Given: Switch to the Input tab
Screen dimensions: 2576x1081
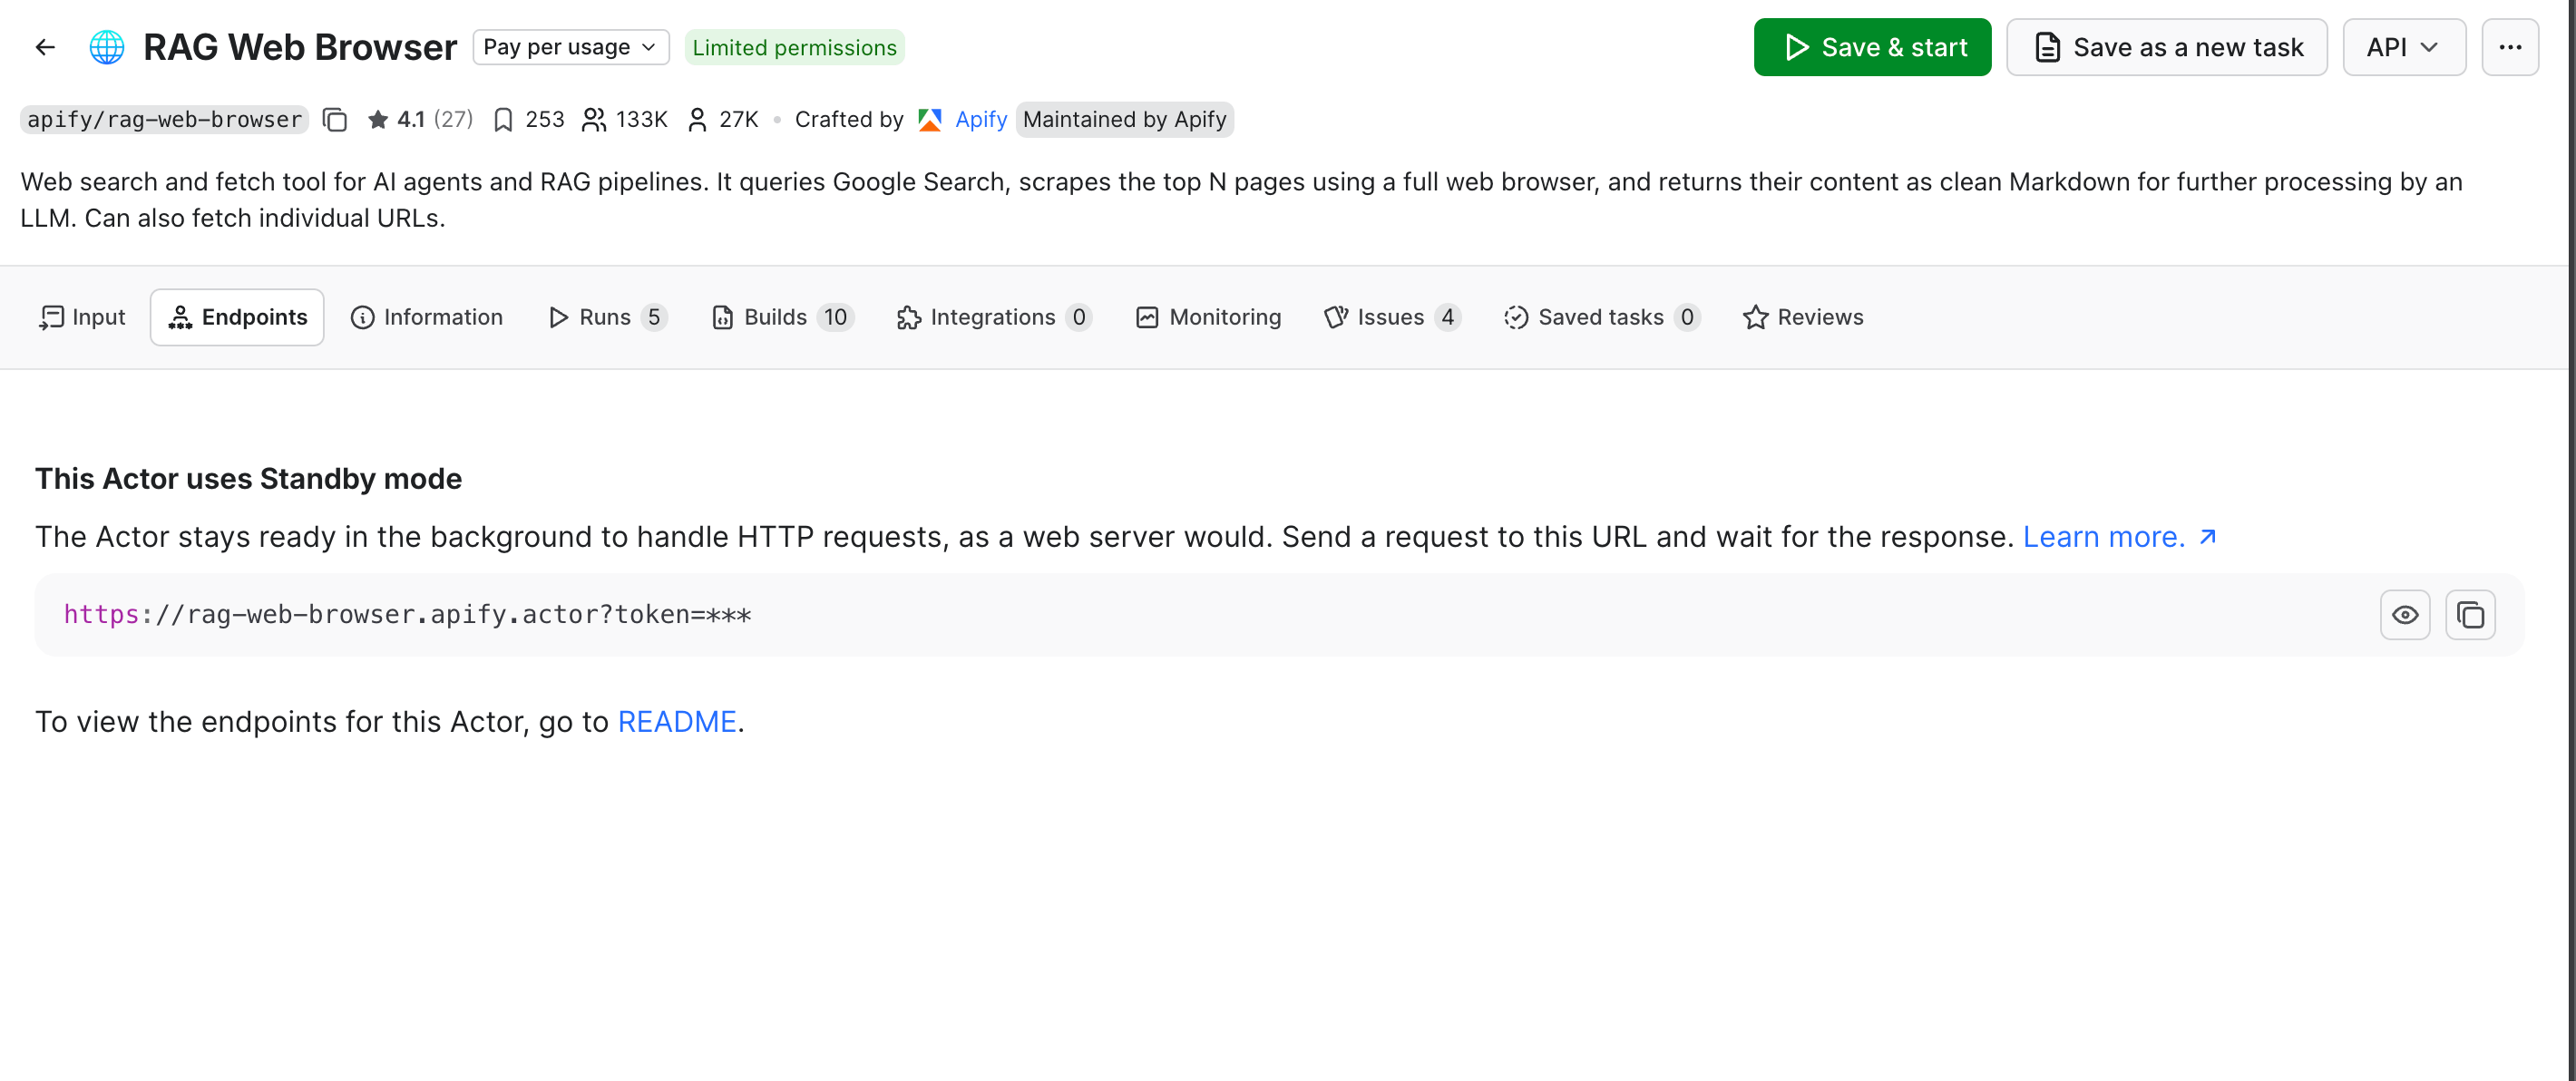Looking at the screenshot, I should [82, 317].
